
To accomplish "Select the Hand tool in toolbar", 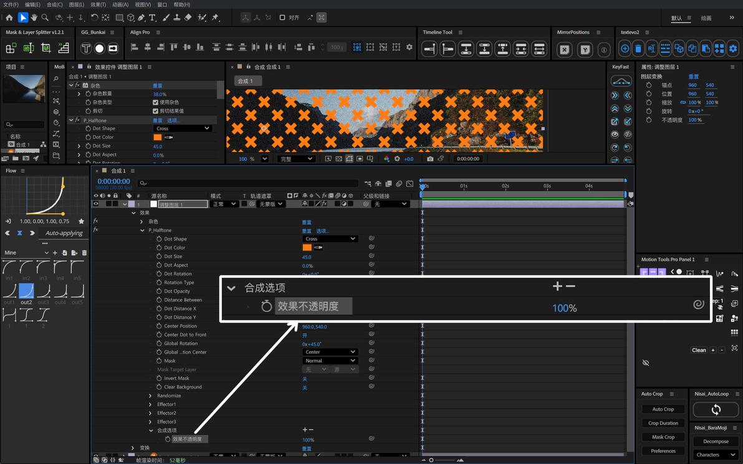I will click(x=34, y=17).
